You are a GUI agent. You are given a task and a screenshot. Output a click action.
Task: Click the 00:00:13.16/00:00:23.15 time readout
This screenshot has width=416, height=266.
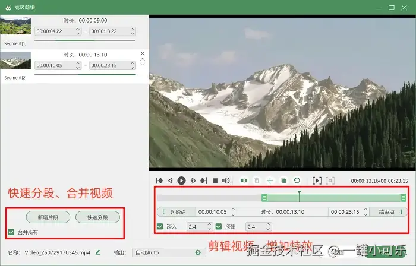click(379, 181)
